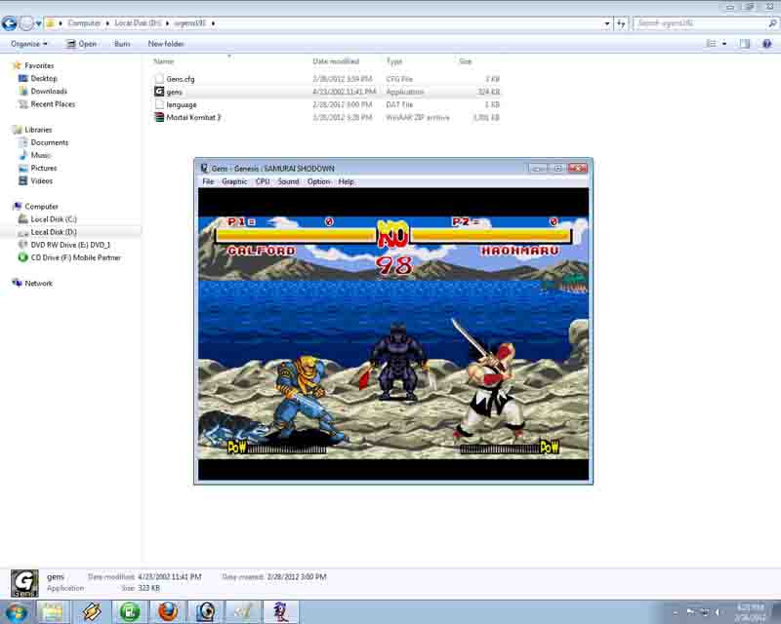The width and height of the screenshot is (781, 624).
Task: Click Libraries in the navigation pane
Action: coord(38,130)
